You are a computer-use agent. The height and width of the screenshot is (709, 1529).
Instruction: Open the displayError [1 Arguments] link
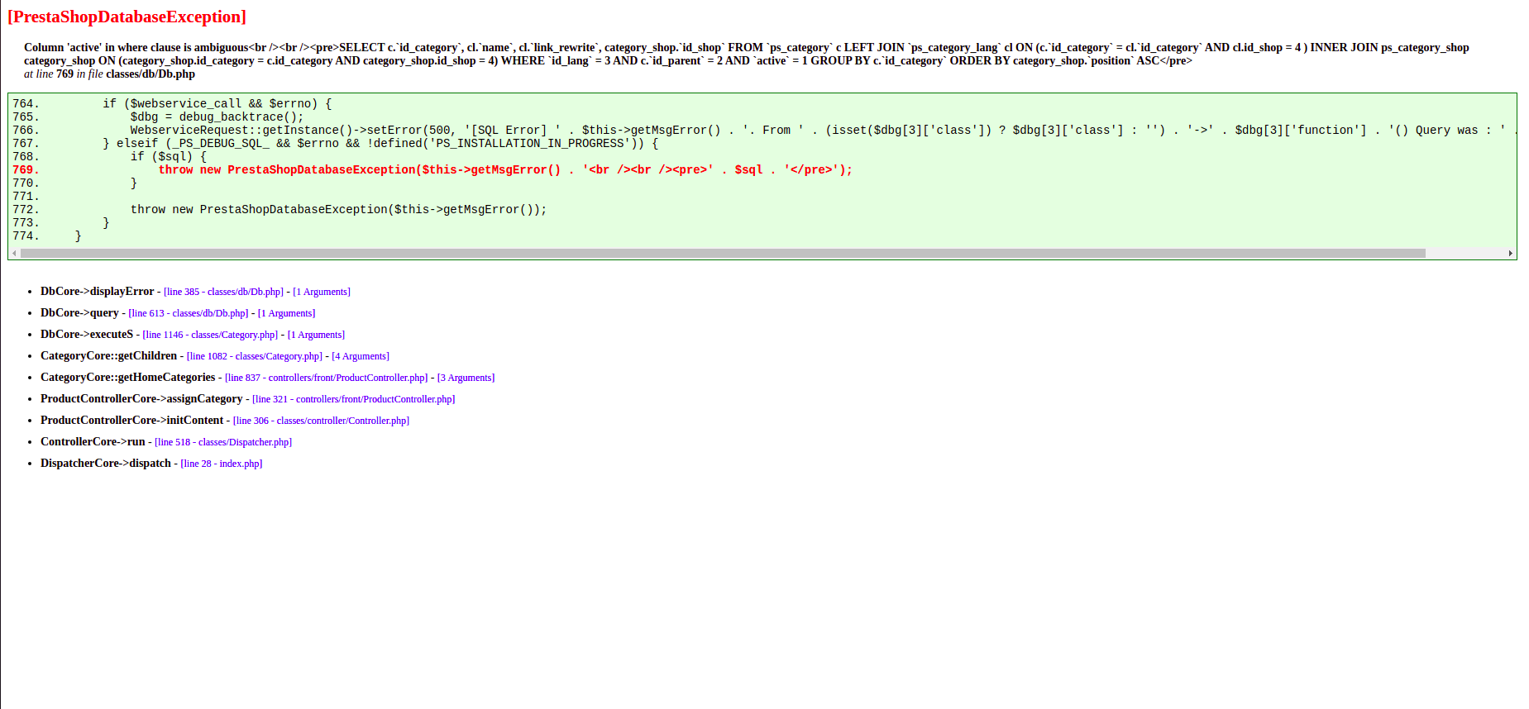click(322, 292)
